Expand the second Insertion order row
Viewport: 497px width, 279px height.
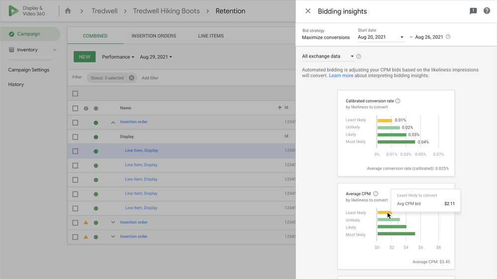pyautogui.click(x=113, y=222)
